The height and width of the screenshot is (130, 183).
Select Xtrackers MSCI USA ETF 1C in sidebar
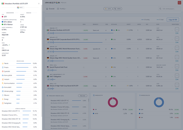[11, 111]
